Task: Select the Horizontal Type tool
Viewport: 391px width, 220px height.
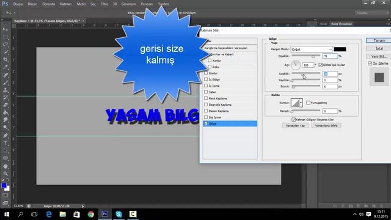Action: 5,143
